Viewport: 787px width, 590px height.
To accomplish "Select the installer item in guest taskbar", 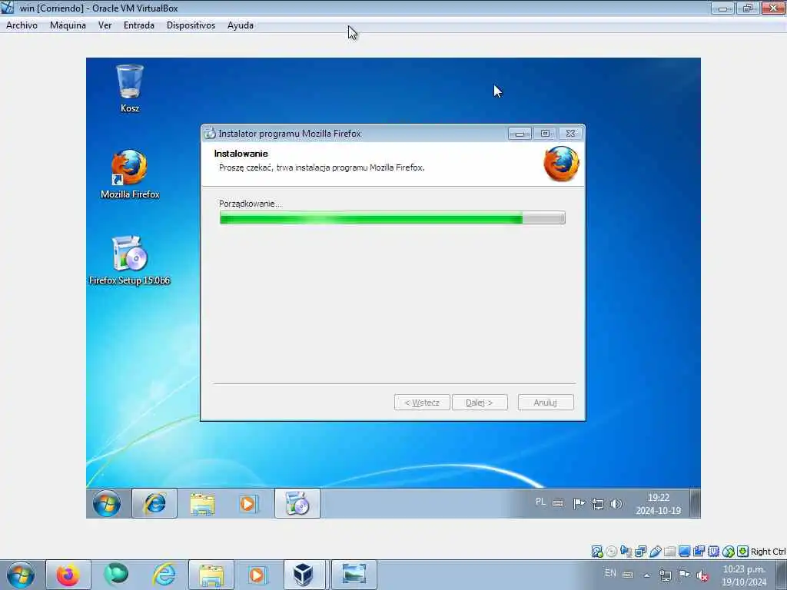I will (297, 503).
